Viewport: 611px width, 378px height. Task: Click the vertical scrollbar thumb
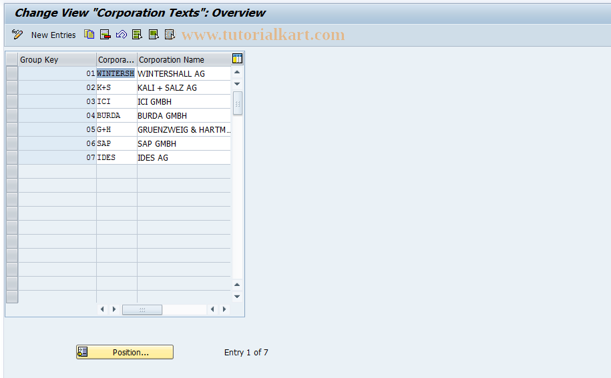pos(237,103)
